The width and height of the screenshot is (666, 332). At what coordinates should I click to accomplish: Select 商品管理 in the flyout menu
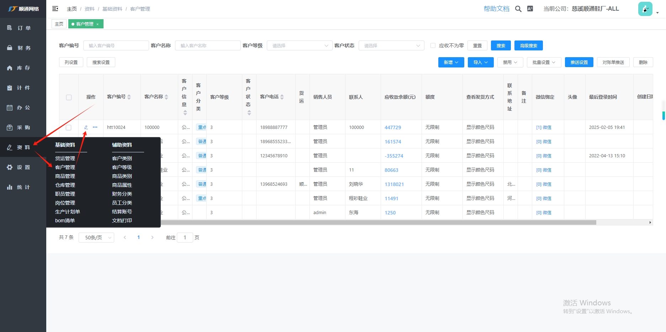65,176
